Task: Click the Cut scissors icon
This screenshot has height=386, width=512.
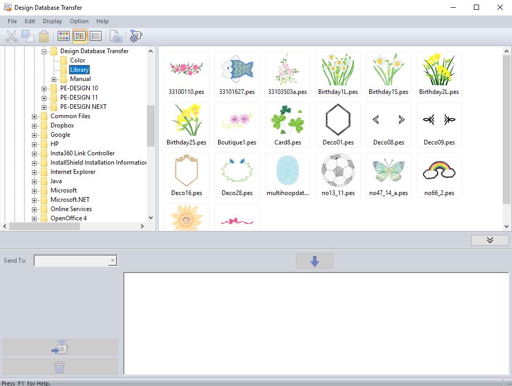Action: pos(11,36)
